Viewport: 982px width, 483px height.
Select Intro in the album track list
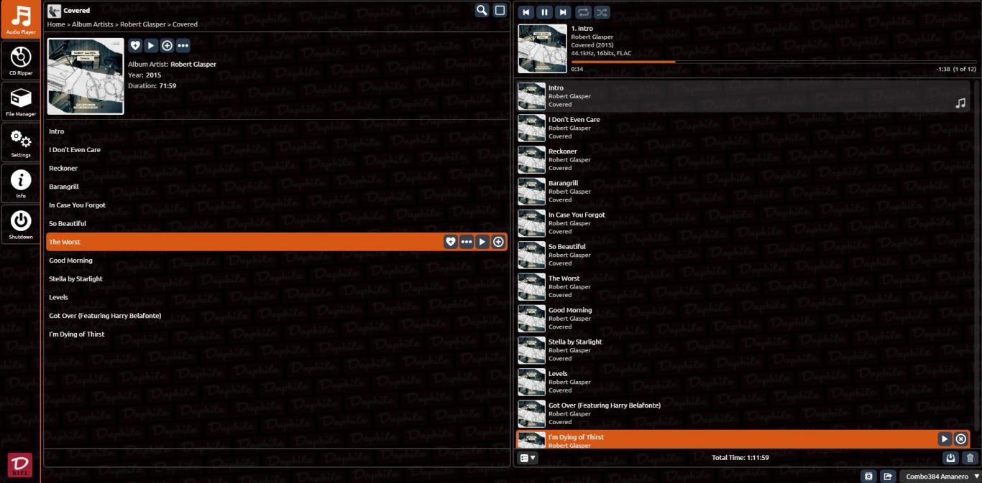pos(277,131)
